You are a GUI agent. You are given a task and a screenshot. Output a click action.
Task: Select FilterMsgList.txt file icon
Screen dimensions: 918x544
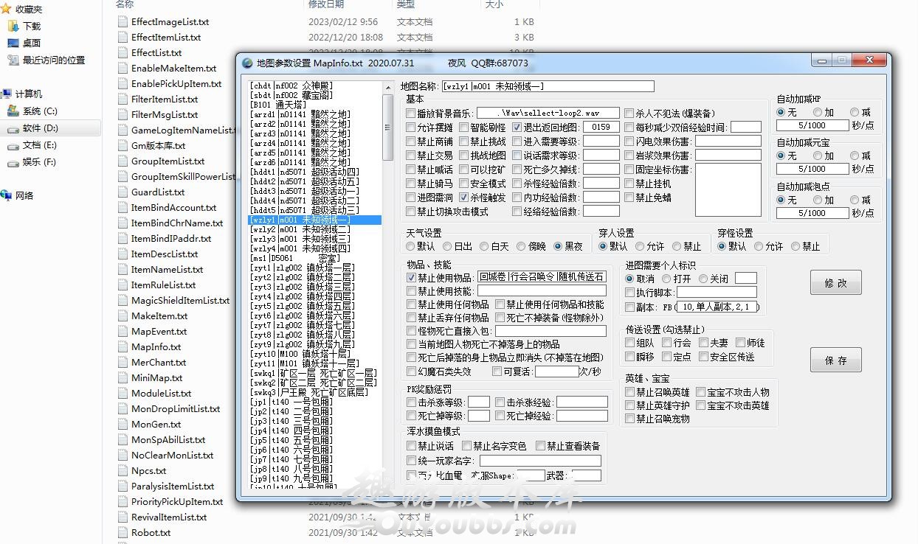[x=122, y=114]
